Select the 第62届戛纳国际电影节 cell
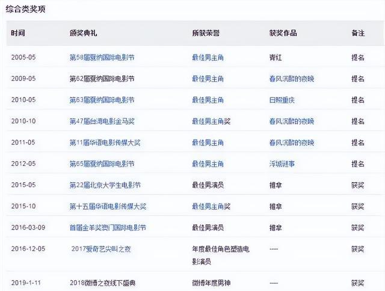Image resolution: width=385 pixels, height=291 pixels. click(x=102, y=79)
